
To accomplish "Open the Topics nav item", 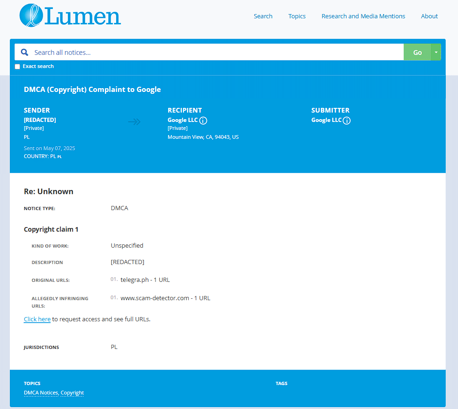I will pyautogui.click(x=297, y=16).
